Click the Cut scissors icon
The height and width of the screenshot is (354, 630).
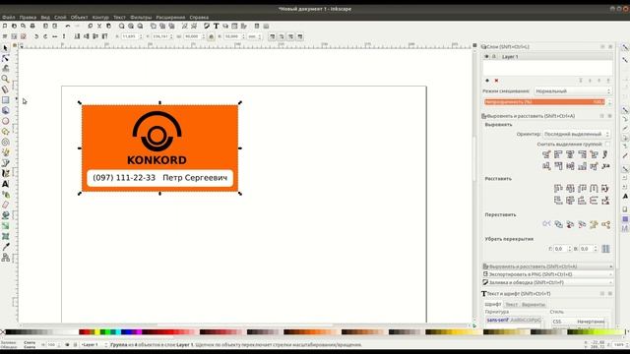[x=99, y=27]
